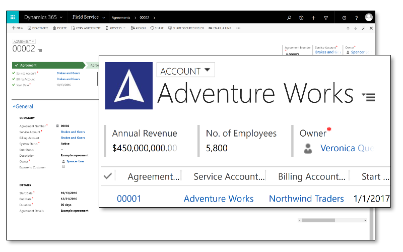Open the help question mark
Screen dimensions: 403x252
(x=357, y=18)
